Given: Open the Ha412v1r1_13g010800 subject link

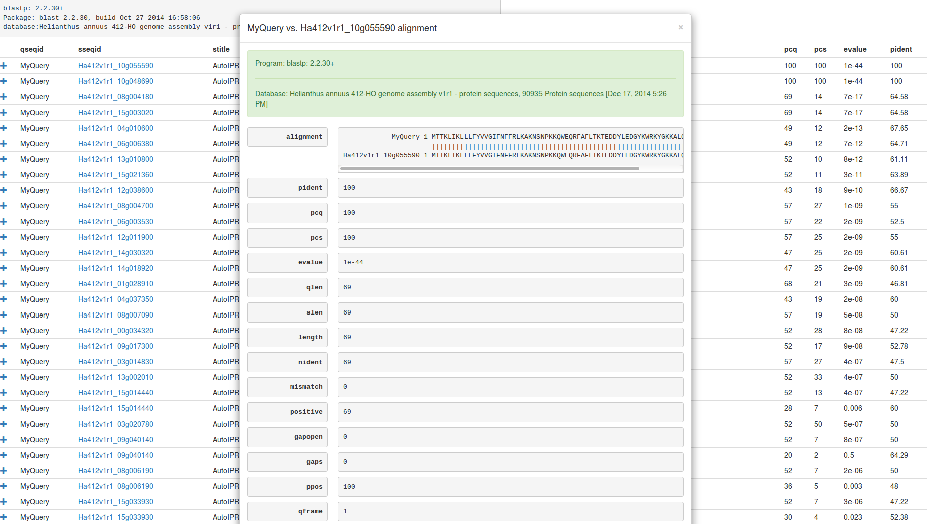Looking at the screenshot, I should click(x=115, y=159).
